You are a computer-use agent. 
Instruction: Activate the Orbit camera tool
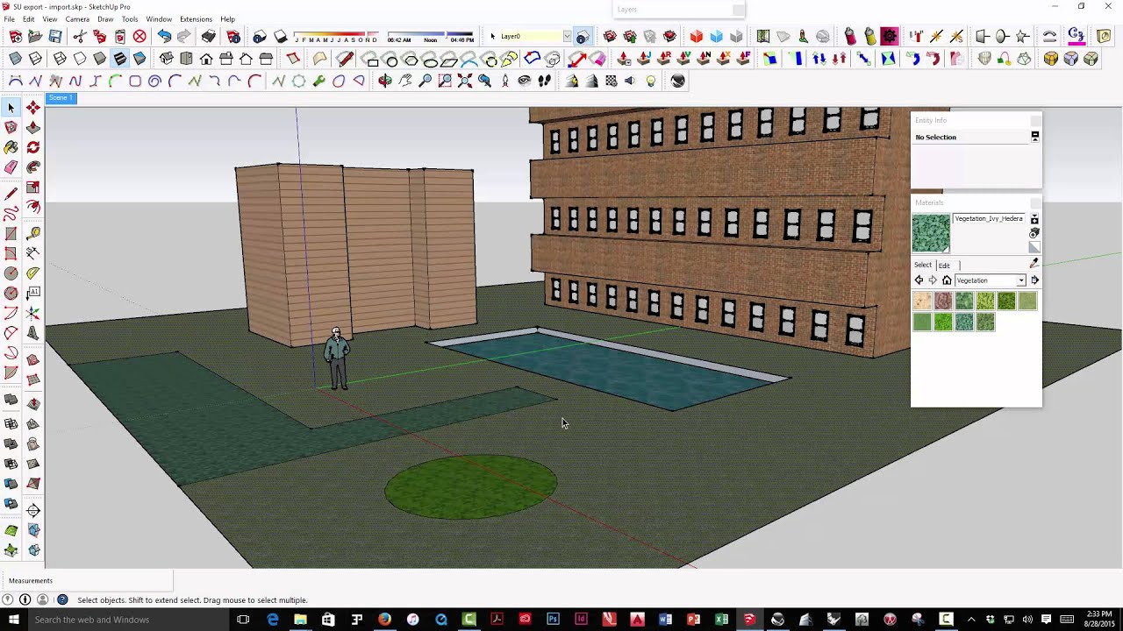tap(385, 81)
